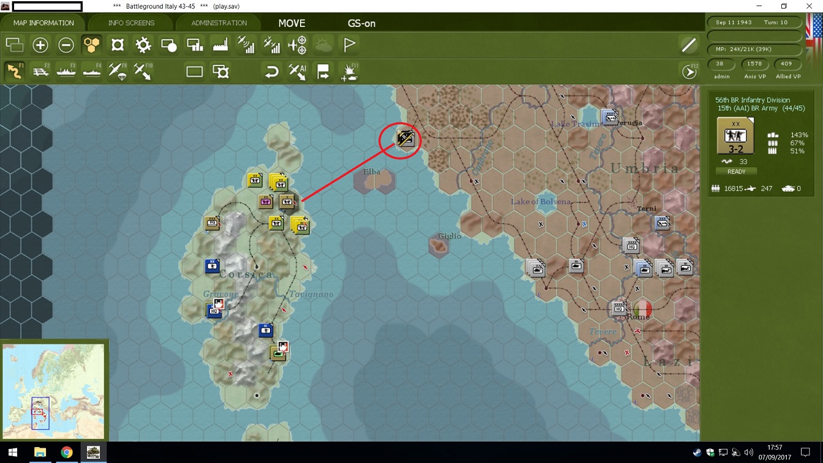Select the blue unit counter below Terni
Image resolution: width=823 pixels, height=463 pixels.
[x=663, y=223]
